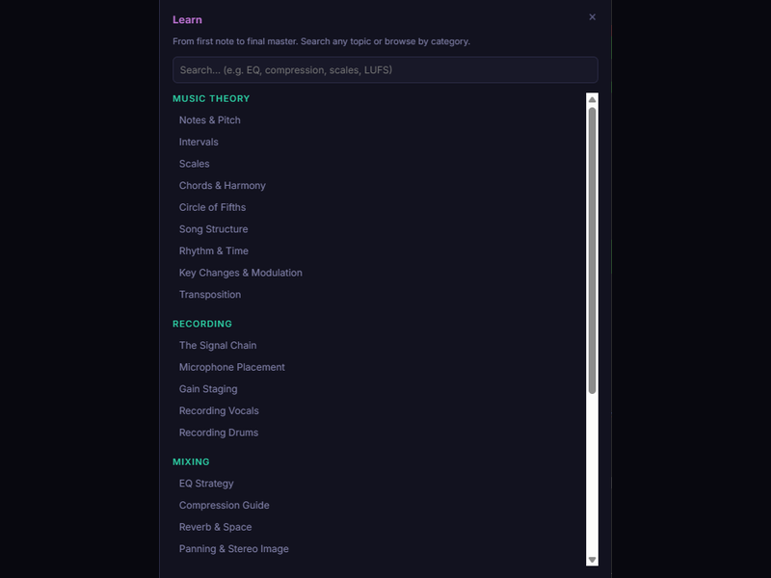Select the EQ Strategy lesson
Screen dimensions: 771x578
[x=206, y=484]
